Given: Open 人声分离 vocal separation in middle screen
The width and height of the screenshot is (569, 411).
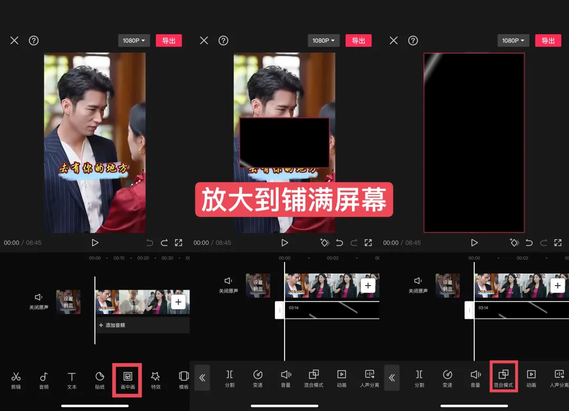Looking at the screenshot, I should pyautogui.click(x=369, y=378).
